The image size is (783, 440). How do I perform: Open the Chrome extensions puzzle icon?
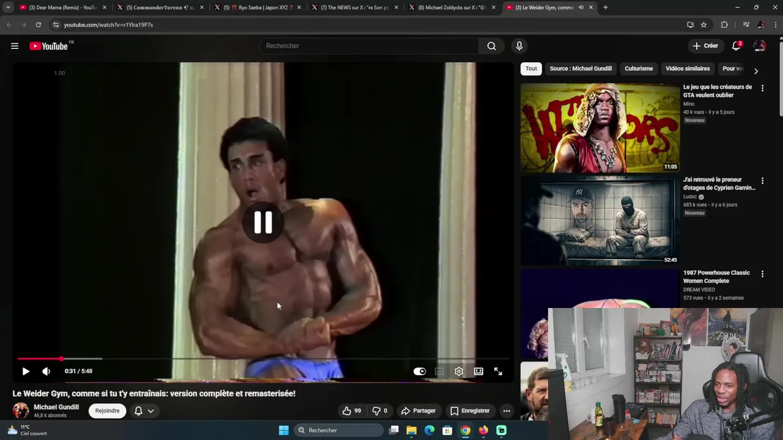pyautogui.click(x=724, y=24)
